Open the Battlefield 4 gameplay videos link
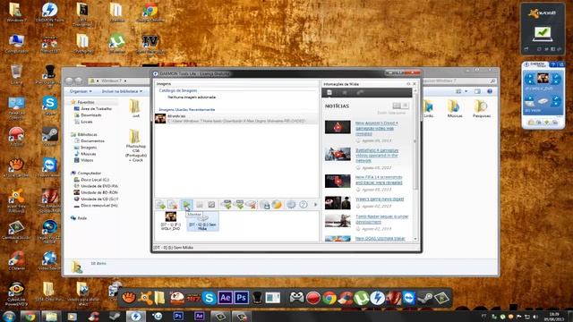Screen dimensions: 573x322 pyautogui.click(x=377, y=156)
